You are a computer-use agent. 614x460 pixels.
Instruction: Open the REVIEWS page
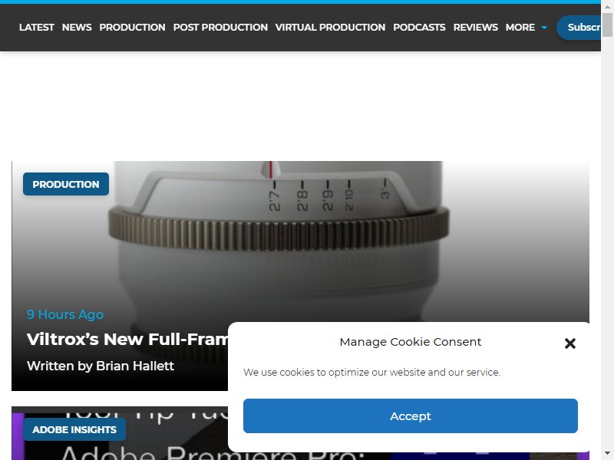475,28
